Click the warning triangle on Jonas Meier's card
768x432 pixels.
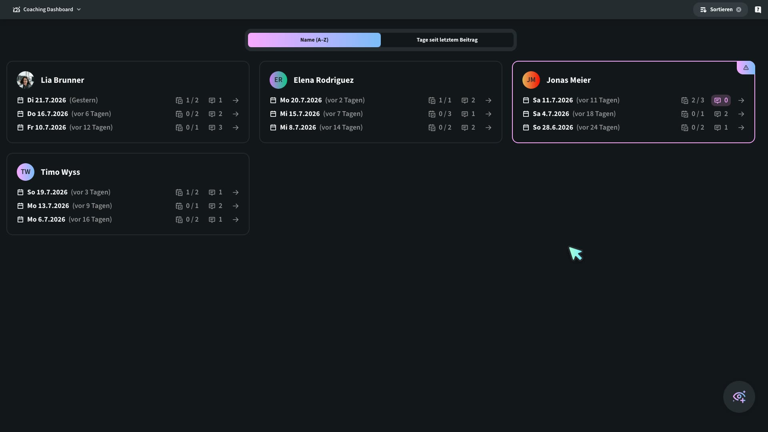[x=746, y=68]
